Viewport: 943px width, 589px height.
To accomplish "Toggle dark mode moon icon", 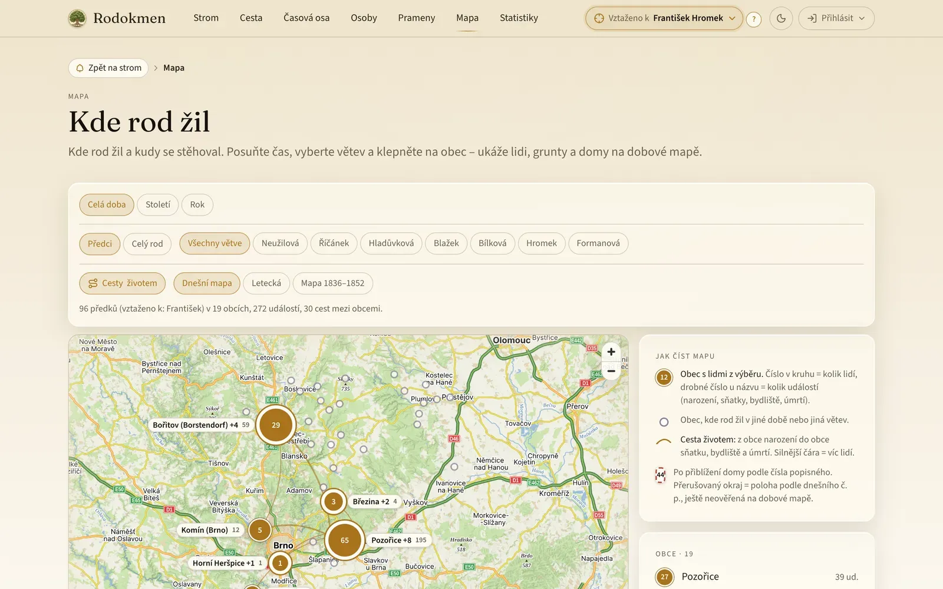I will click(x=781, y=18).
